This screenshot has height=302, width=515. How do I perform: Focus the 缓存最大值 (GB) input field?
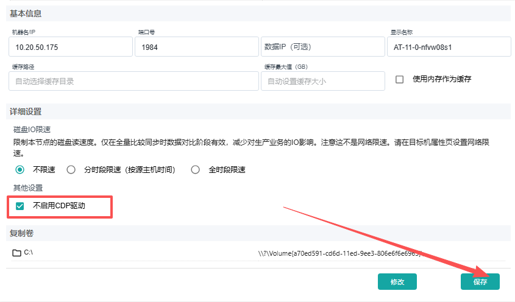(322, 81)
